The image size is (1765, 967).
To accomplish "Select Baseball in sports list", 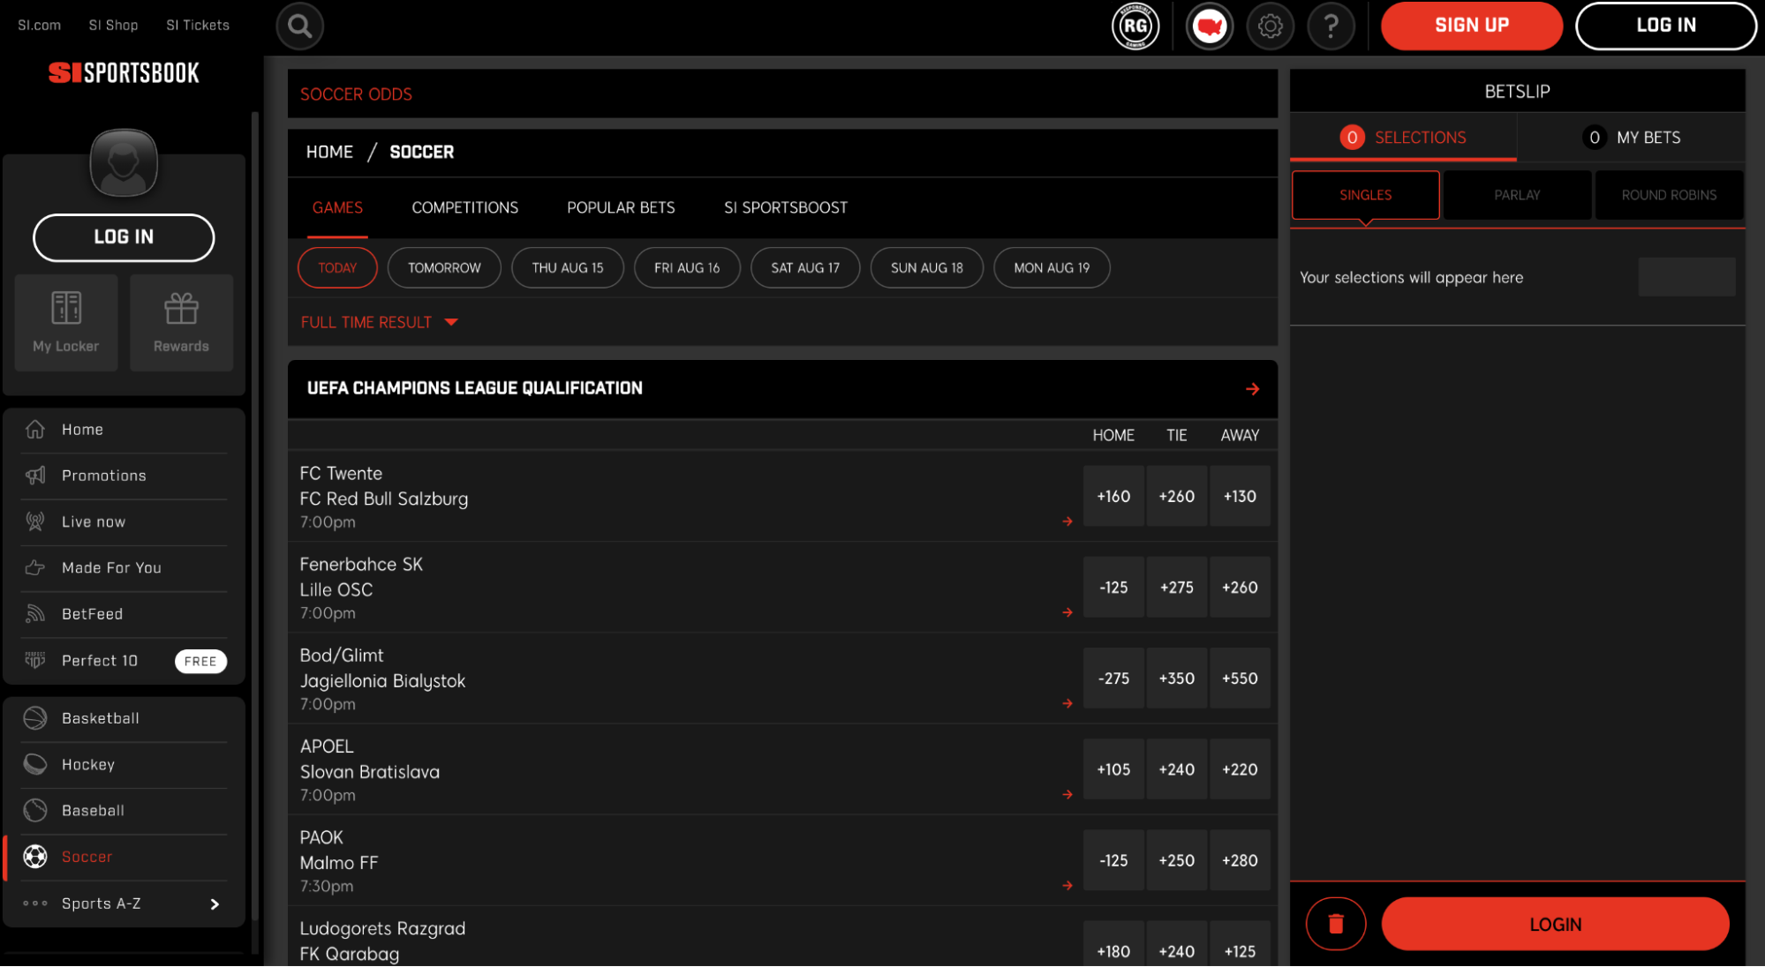I will click(124, 810).
